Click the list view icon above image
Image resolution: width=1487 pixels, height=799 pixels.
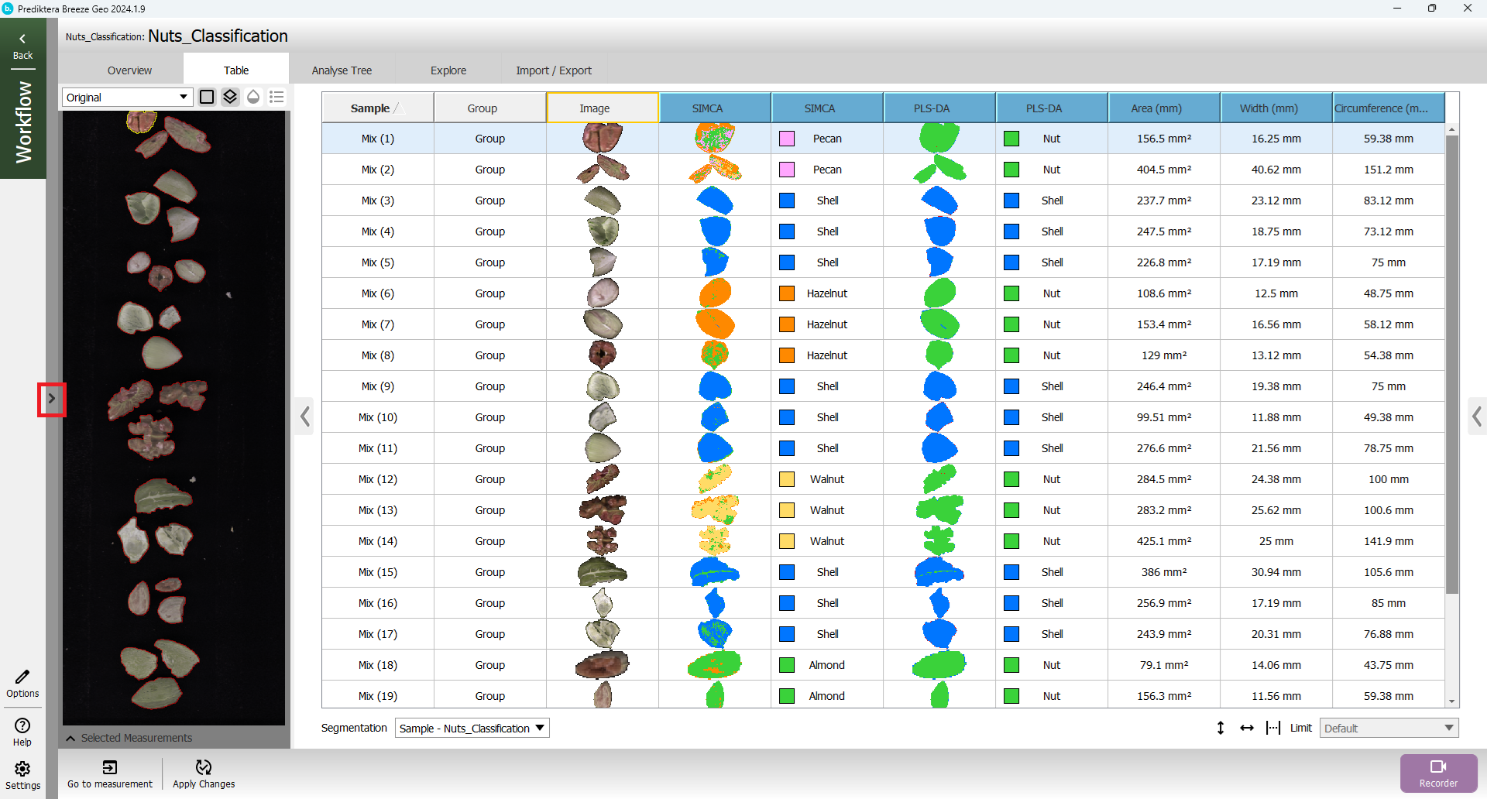tap(276, 97)
